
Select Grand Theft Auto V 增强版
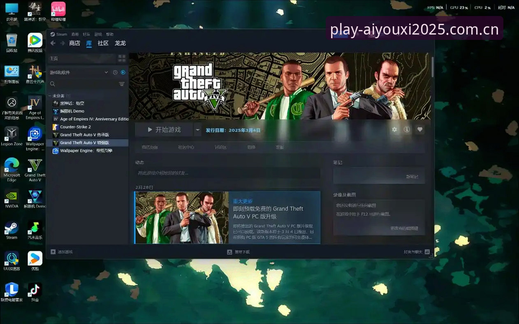[x=88, y=143]
